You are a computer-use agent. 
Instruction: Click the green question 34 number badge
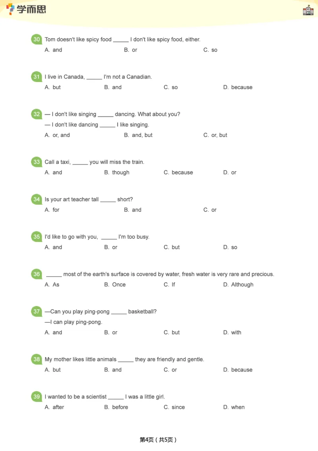click(x=37, y=200)
